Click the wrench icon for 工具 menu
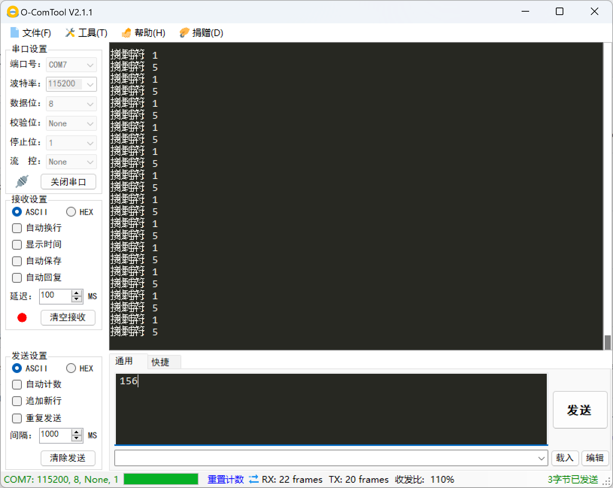The image size is (613, 488). [x=70, y=32]
